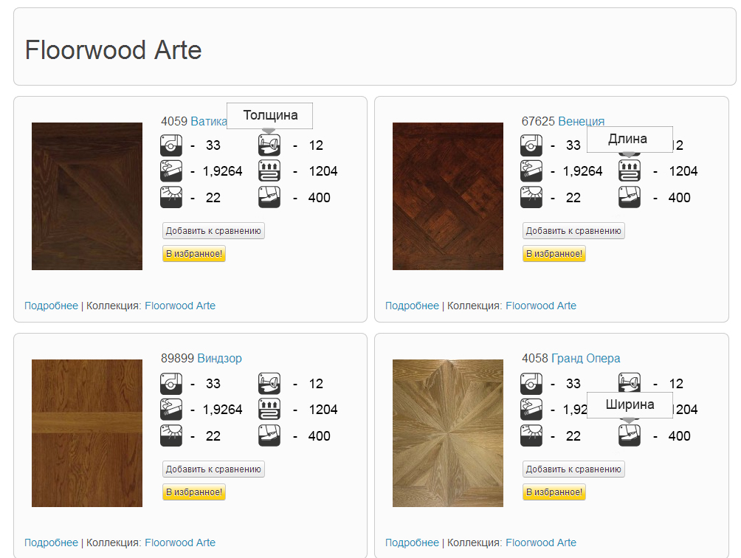Click the thickness icon beside 12 in product 4059 card

(269, 145)
